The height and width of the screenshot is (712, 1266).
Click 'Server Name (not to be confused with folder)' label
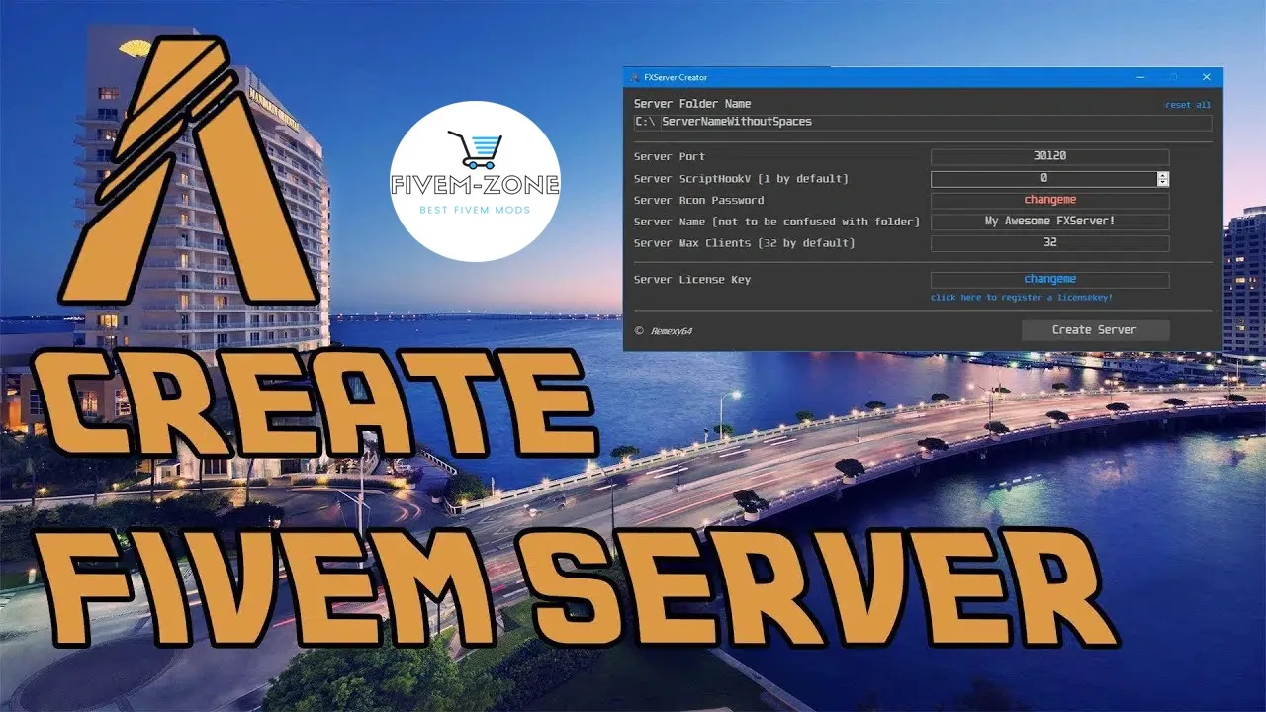click(776, 222)
